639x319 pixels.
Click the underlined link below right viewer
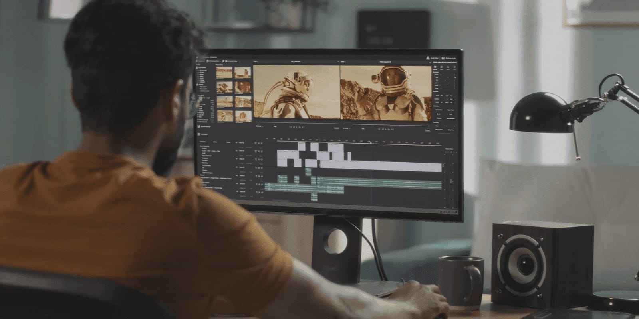pyautogui.click(x=427, y=130)
